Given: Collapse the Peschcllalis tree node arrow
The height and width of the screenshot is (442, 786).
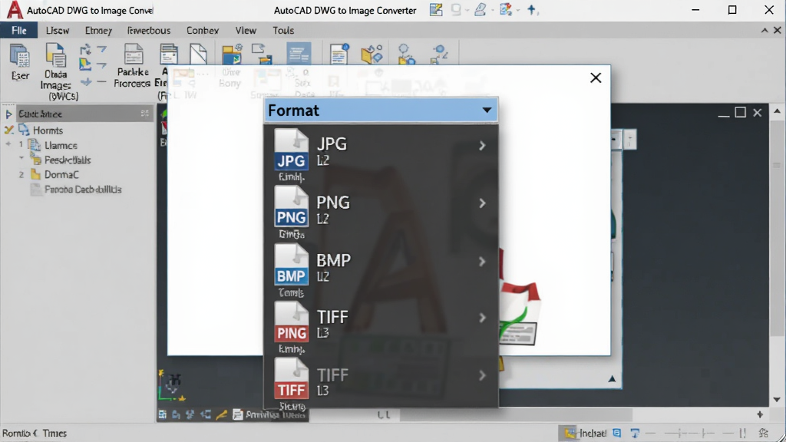Looking at the screenshot, I should click(x=21, y=158).
